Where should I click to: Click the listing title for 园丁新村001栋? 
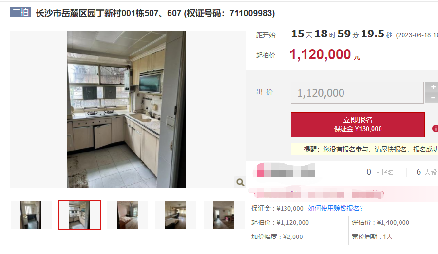(x=155, y=13)
